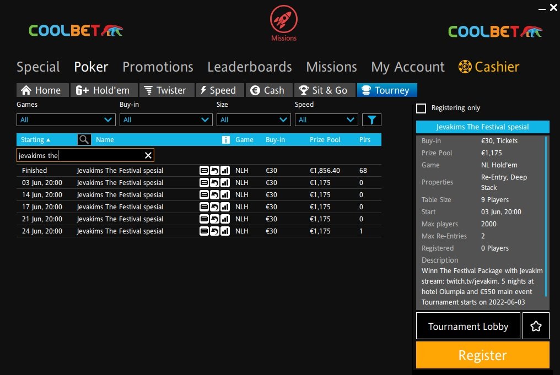
Task: Click re-entry icon in Finished row
Action: pyautogui.click(x=214, y=171)
